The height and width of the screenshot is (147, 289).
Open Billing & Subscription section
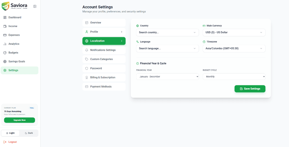click(104, 77)
